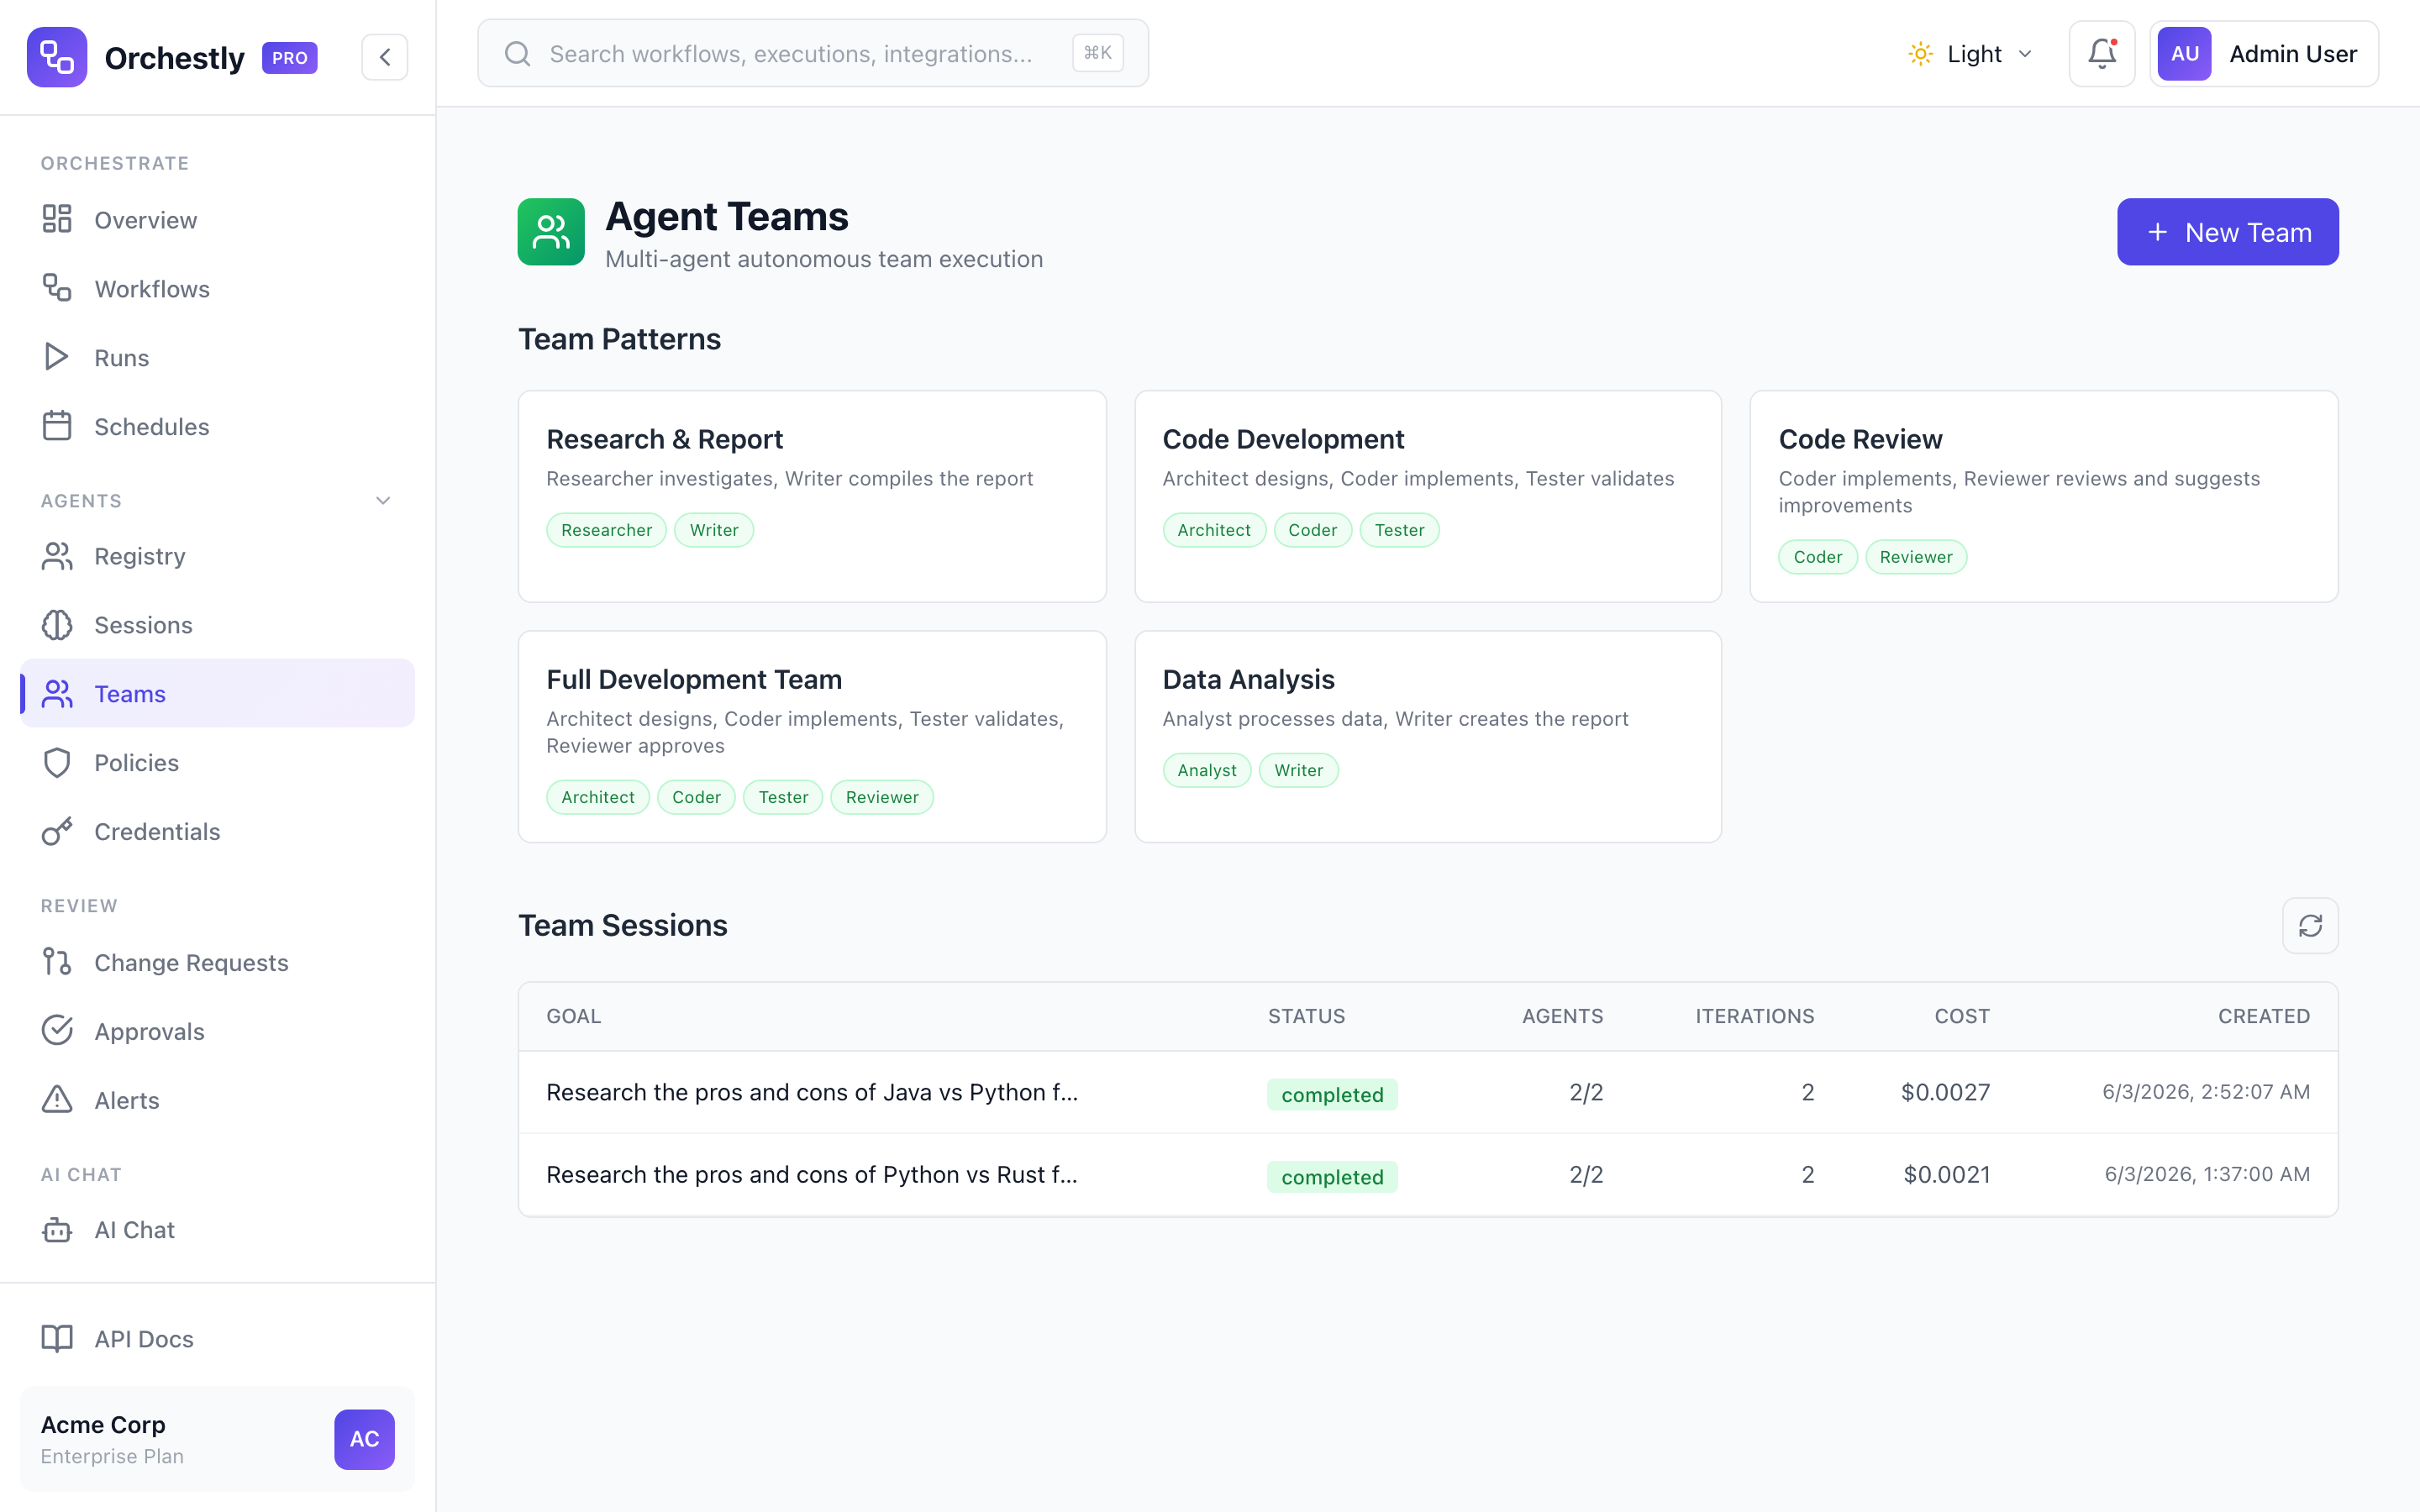Click the Orchestly logo icon
Viewport: 2420px width, 1512px height.
click(x=57, y=57)
